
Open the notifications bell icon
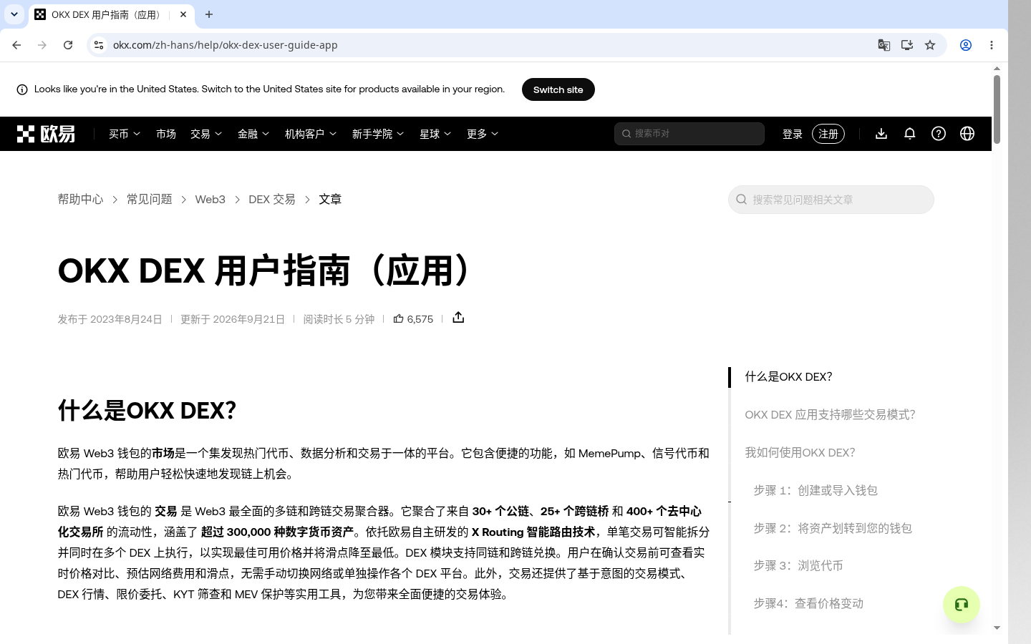tap(910, 134)
